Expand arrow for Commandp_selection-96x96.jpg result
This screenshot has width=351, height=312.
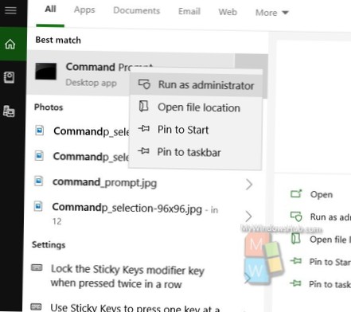248,216
